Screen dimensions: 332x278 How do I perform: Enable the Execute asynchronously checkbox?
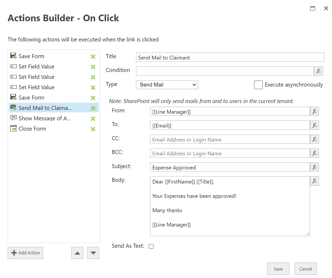(258, 84)
